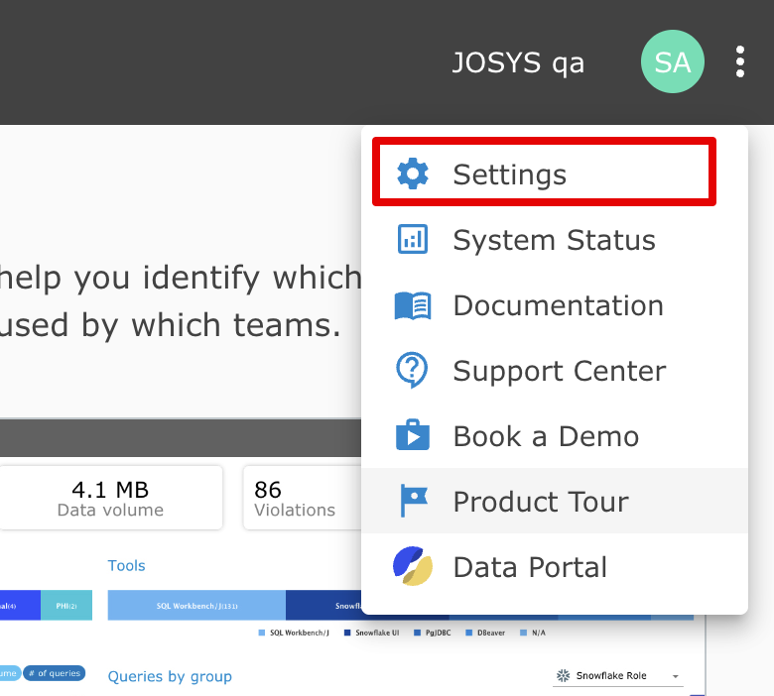
Task: Open System Status chart icon
Action: tap(413, 240)
